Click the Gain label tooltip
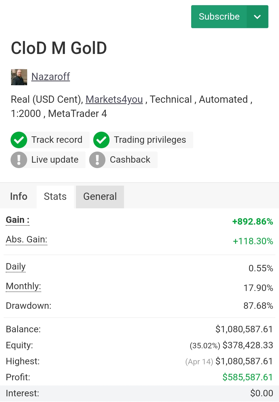This screenshot has height=402, width=279. (x=18, y=220)
